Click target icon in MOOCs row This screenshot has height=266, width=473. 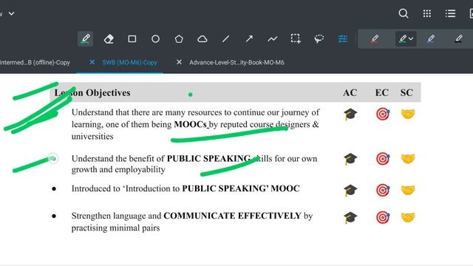click(x=383, y=115)
